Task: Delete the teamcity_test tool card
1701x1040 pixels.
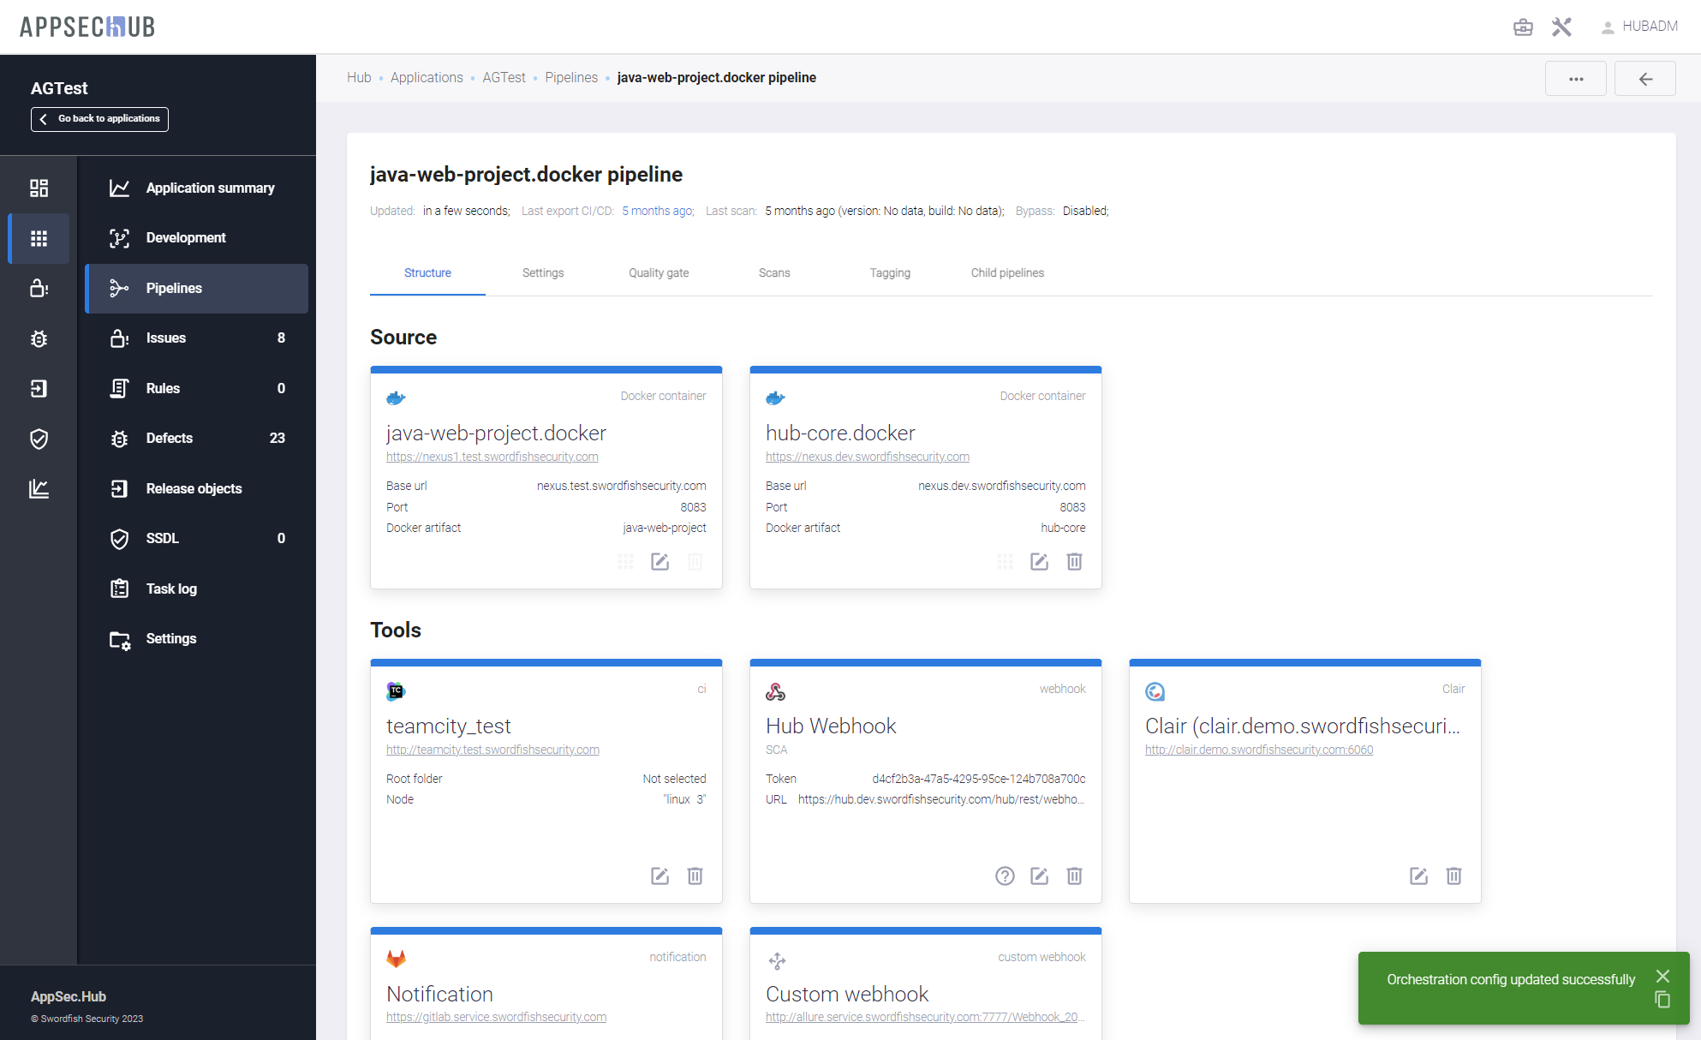Action: coord(695,876)
